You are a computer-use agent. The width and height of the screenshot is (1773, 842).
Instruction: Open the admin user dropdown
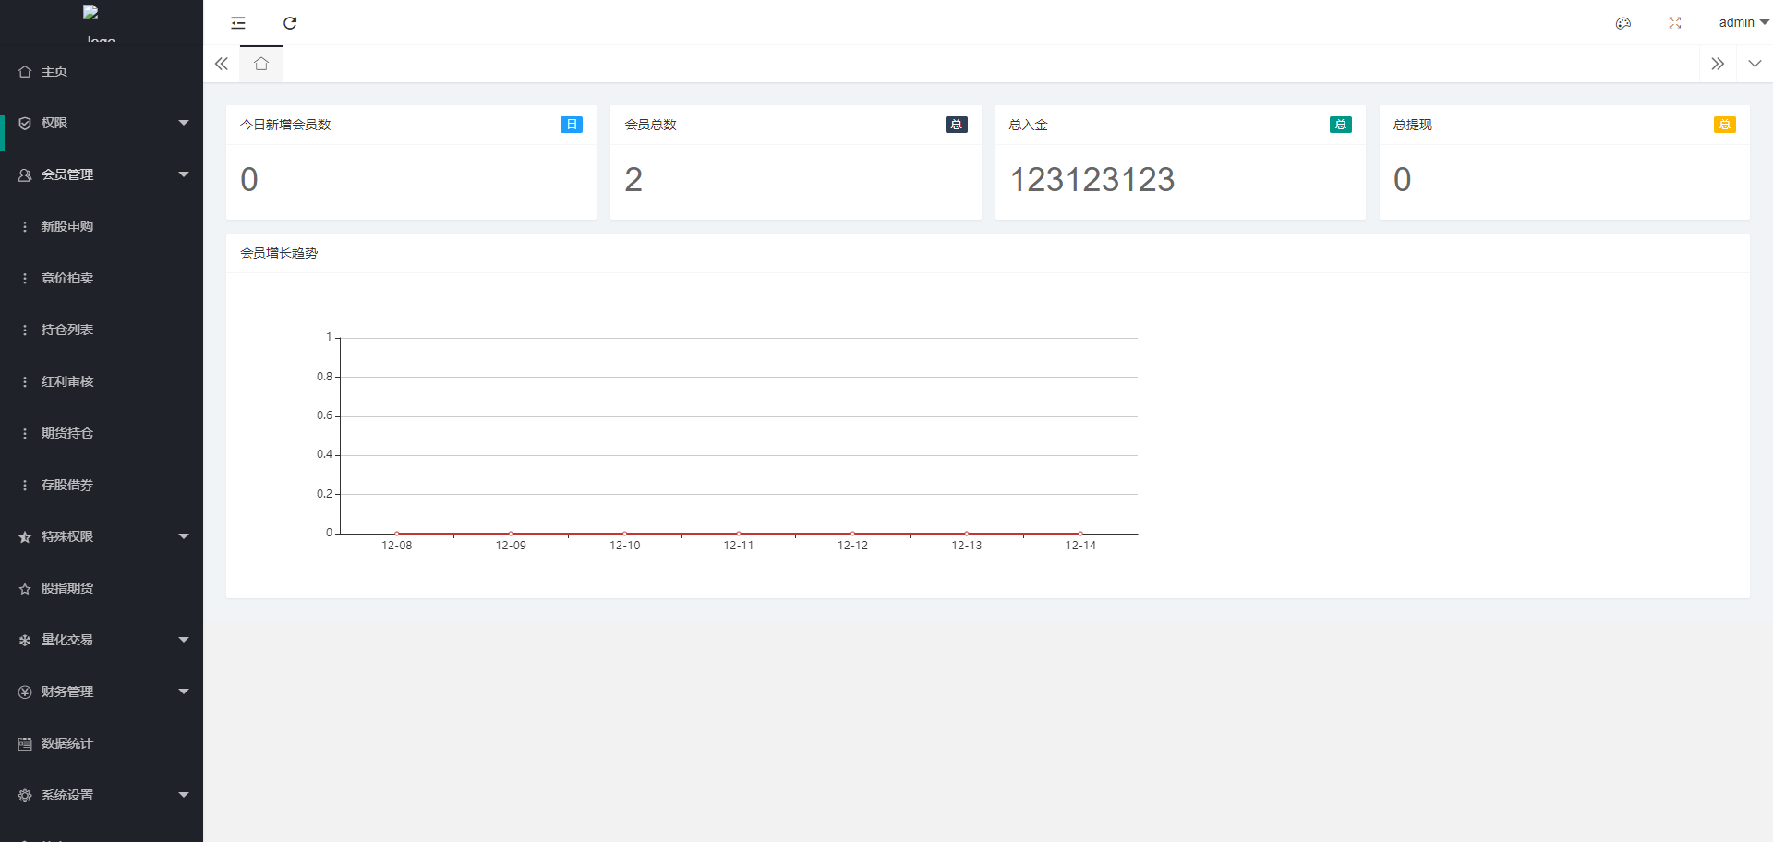(1742, 23)
